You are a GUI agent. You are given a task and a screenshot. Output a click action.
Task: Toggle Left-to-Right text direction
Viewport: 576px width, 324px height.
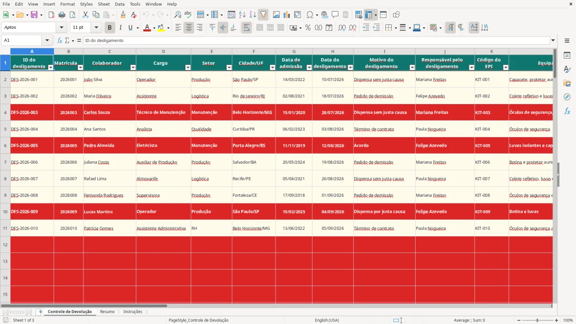[x=450, y=28]
